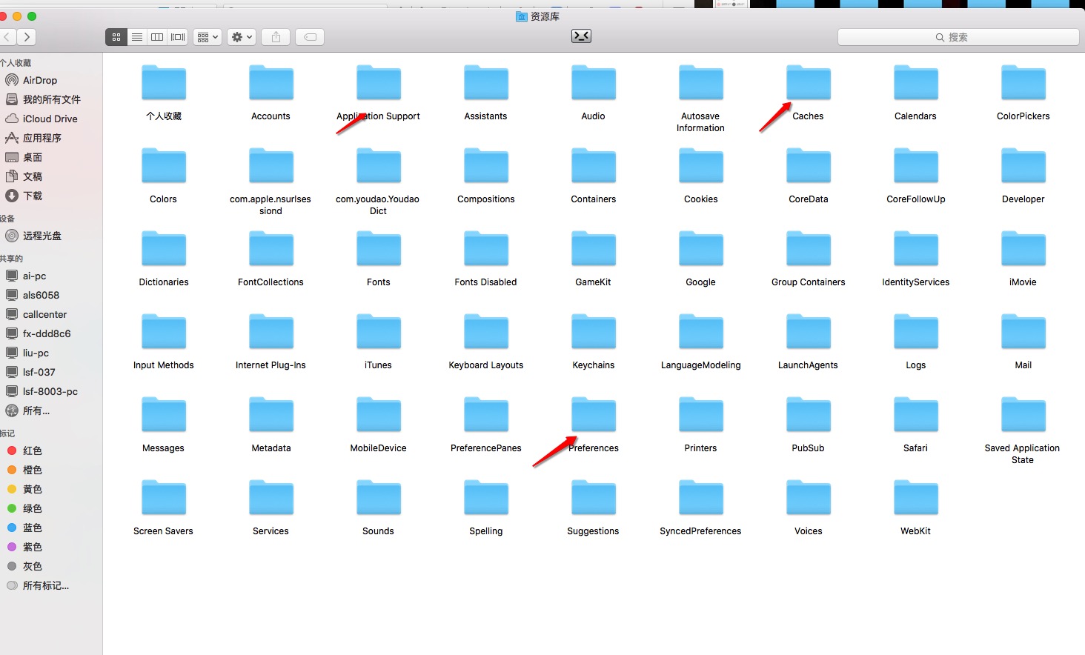Open the Saved Application State folder
The image size is (1085, 655).
coord(1023,415)
